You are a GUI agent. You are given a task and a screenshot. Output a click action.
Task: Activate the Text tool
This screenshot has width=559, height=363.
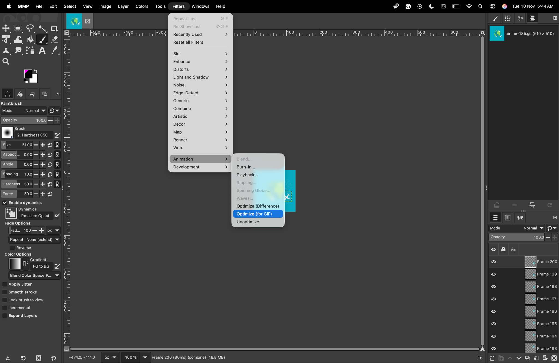pos(42,50)
